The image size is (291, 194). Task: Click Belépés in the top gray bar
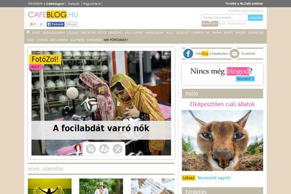click(74, 4)
